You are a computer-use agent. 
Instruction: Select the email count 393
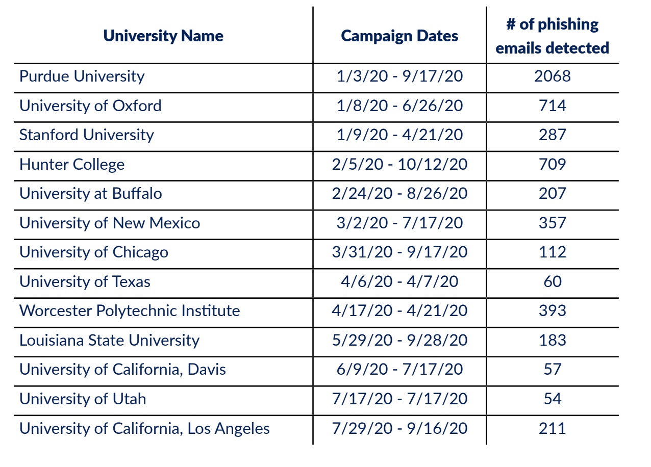pyautogui.click(x=553, y=311)
